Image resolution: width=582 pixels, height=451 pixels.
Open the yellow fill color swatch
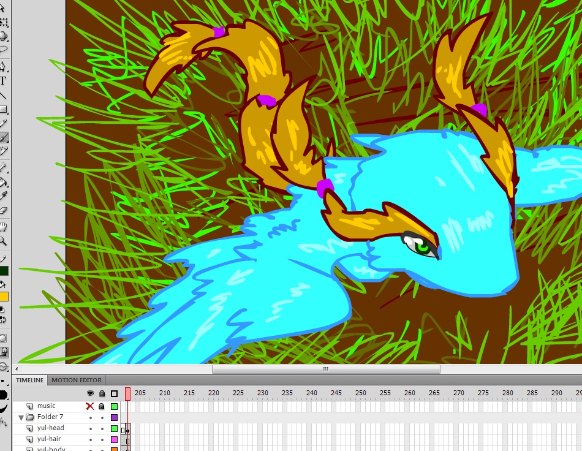(4, 297)
